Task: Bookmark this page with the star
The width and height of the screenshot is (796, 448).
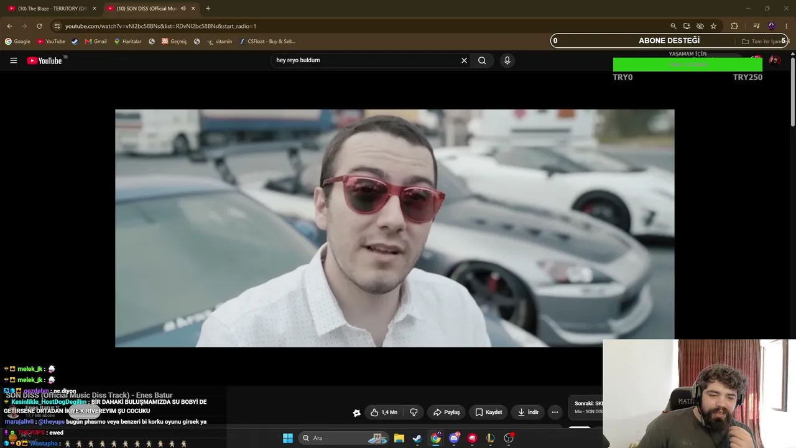Action: point(713,26)
